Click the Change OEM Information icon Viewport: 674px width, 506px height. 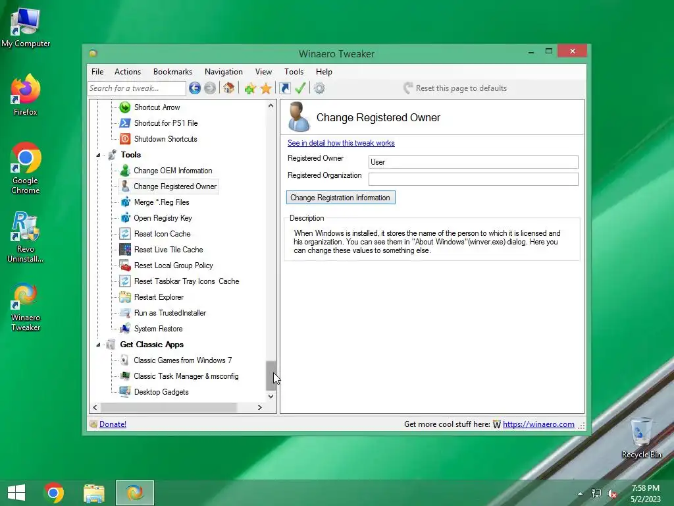124,171
